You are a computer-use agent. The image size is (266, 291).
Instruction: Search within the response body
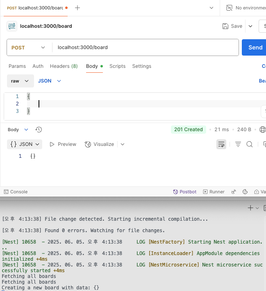[250, 144]
